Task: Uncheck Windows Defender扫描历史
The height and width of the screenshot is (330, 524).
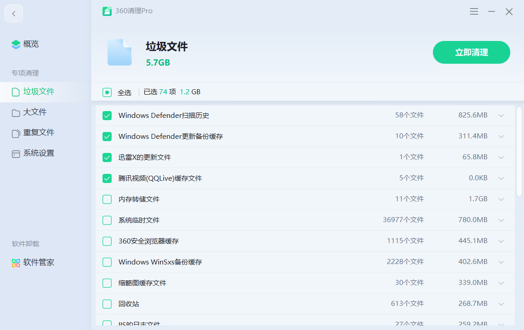Action: pos(107,116)
